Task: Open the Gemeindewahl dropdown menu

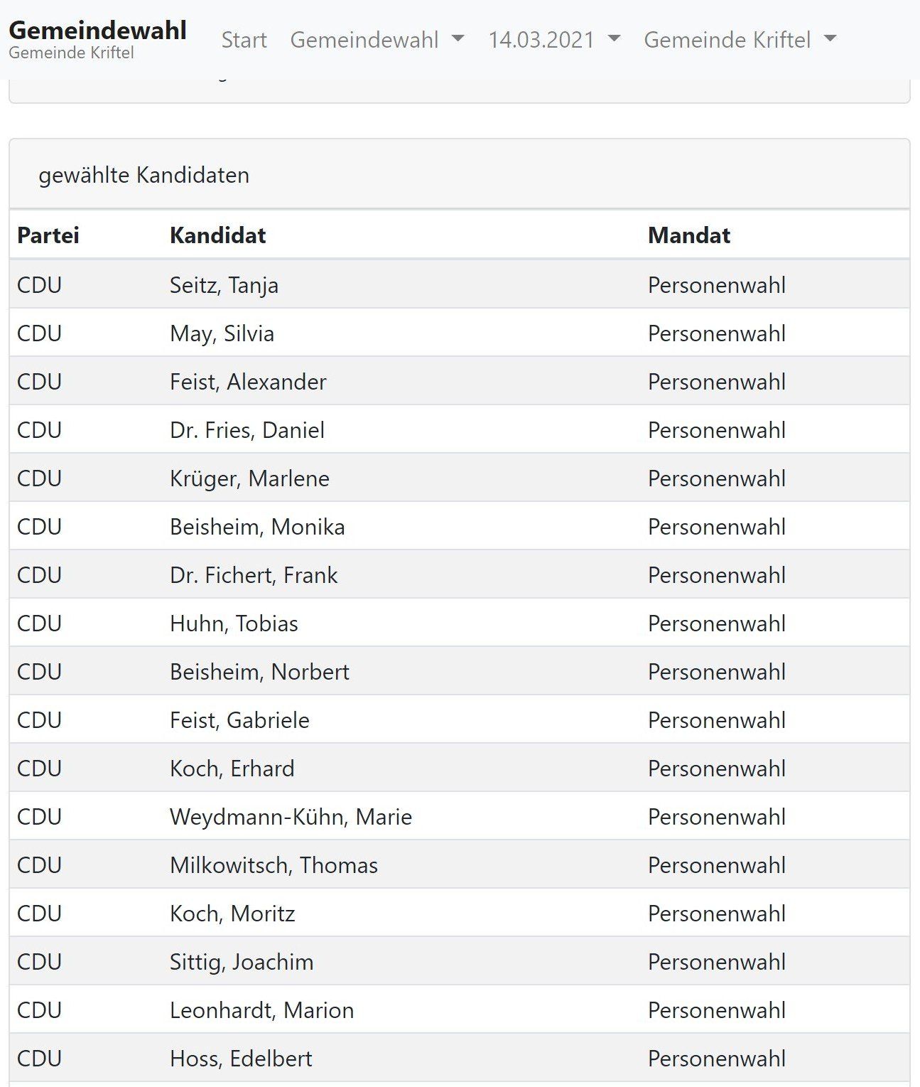Action: pyautogui.click(x=377, y=40)
